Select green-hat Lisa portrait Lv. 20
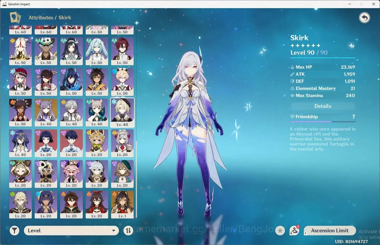This screenshot has height=245, width=380. point(122,174)
